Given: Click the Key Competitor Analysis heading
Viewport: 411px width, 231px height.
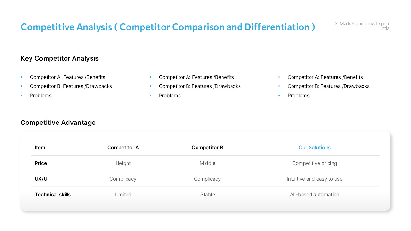Looking at the screenshot, I should [x=59, y=58].
